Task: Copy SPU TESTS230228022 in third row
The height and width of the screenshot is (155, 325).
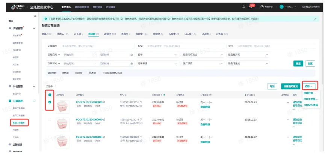Action: 141,137
